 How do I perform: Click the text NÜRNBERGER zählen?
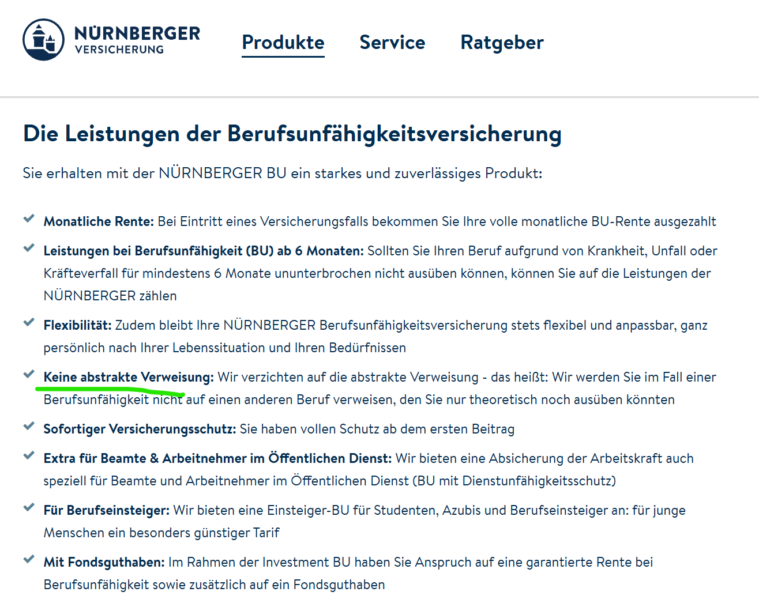pyautogui.click(x=110, y=296)
